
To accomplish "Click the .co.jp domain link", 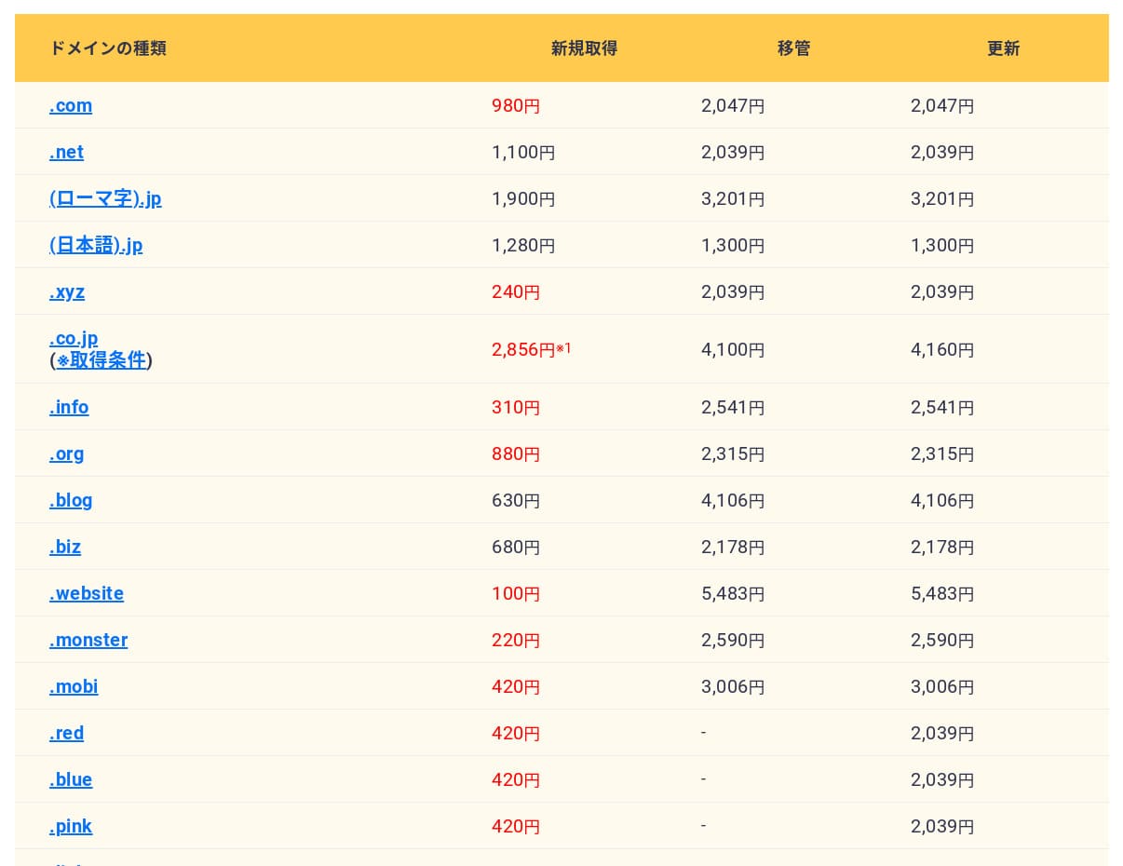I will click(74, 338).
